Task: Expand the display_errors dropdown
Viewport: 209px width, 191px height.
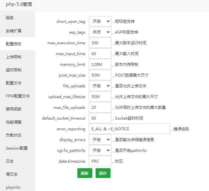Action: 100,140
